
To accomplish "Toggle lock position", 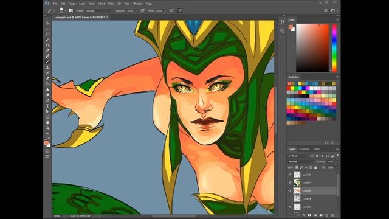I will coord(306,167).
